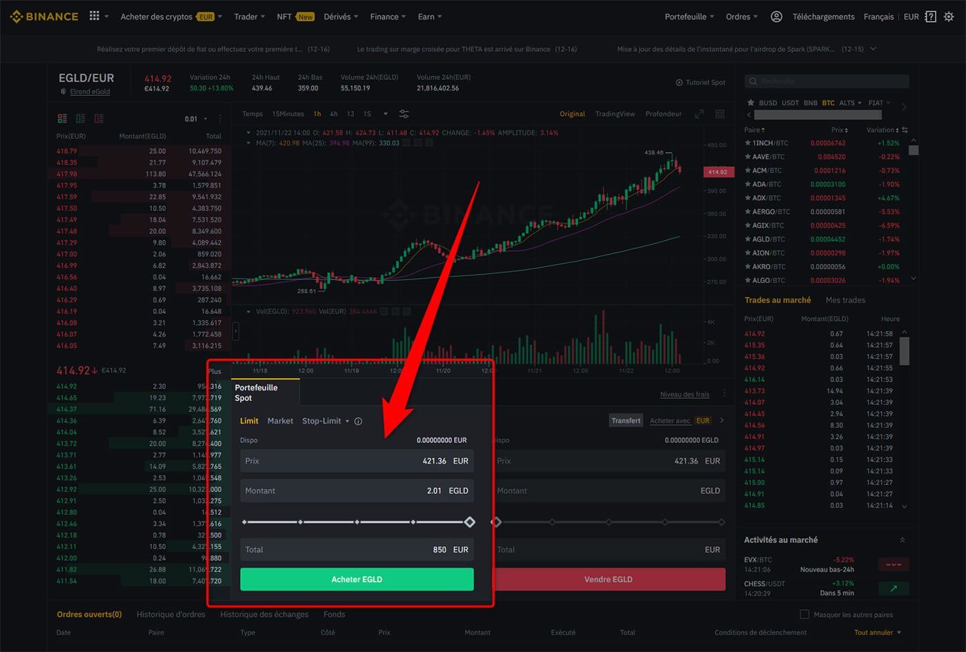This screenshot has height=652, width=966.
Task: Open the ALTS market dropdown
Action: tap(850, 103)
